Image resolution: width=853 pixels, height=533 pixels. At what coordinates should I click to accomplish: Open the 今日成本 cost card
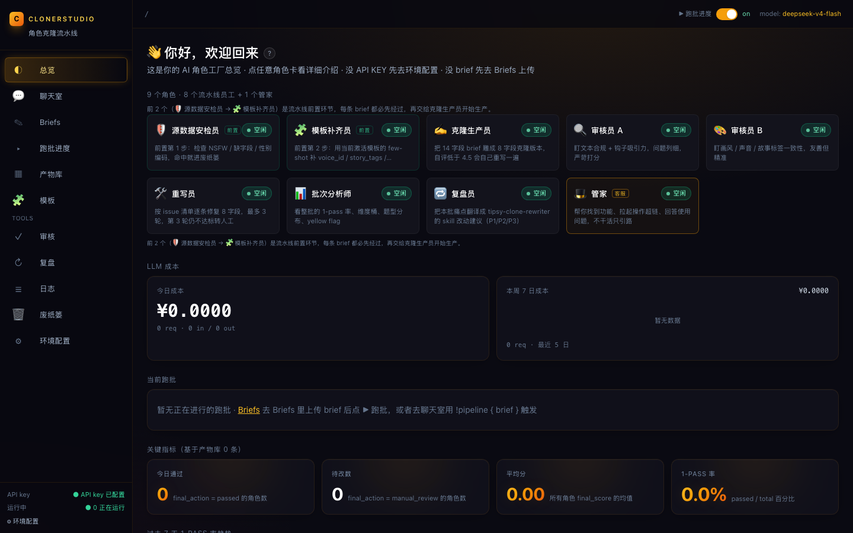318,319
